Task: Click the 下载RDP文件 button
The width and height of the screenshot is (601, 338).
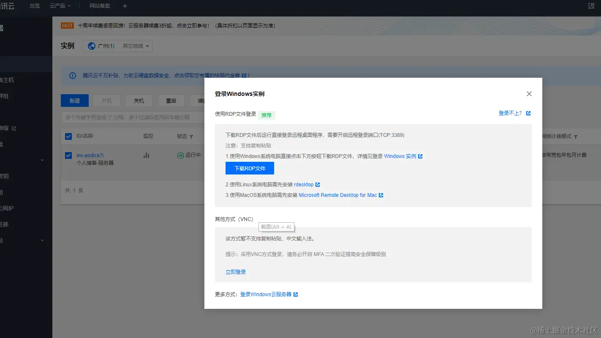Action: [x=250, y=168]
